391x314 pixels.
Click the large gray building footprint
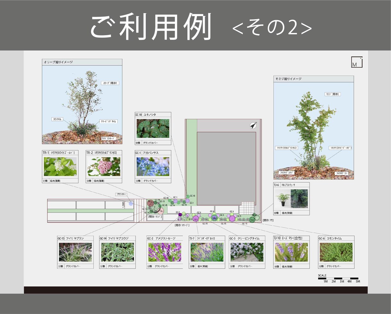(x=226, y=169)
